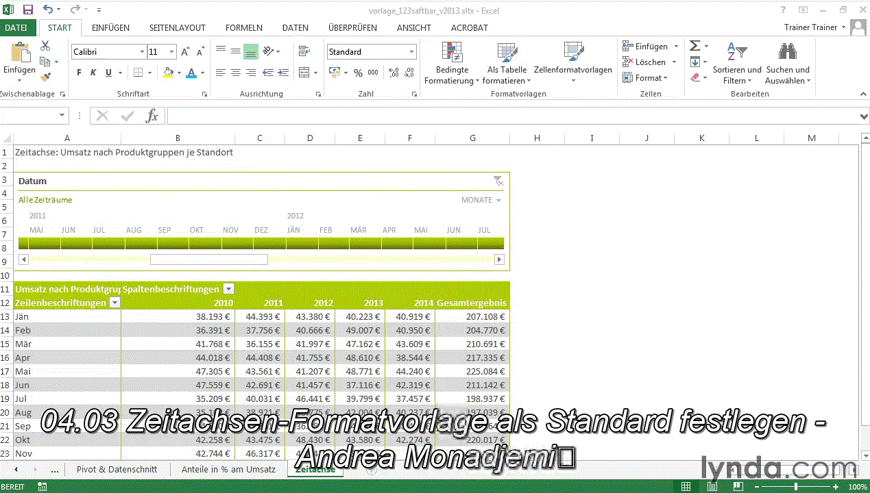Switch to ÜBERPRÜFEN ribbon tab
The image size is (870, 493).
352,28
